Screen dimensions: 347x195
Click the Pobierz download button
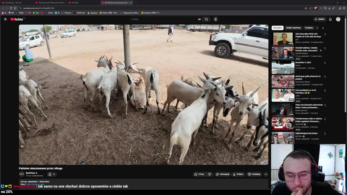(238, 174)
